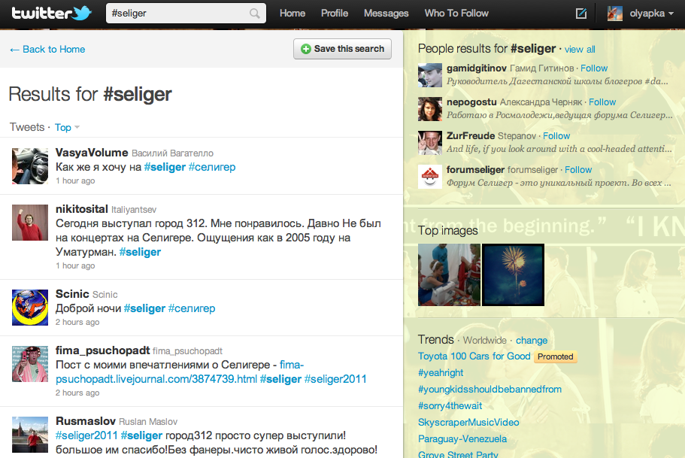Open the Profile menu item
The image size is (685, 458).
pos(334,14)
